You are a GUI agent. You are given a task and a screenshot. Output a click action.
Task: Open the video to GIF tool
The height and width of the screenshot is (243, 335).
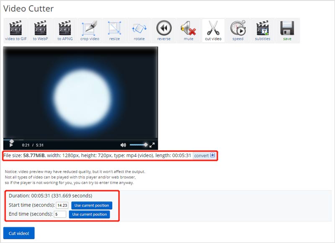pos(15,31)
